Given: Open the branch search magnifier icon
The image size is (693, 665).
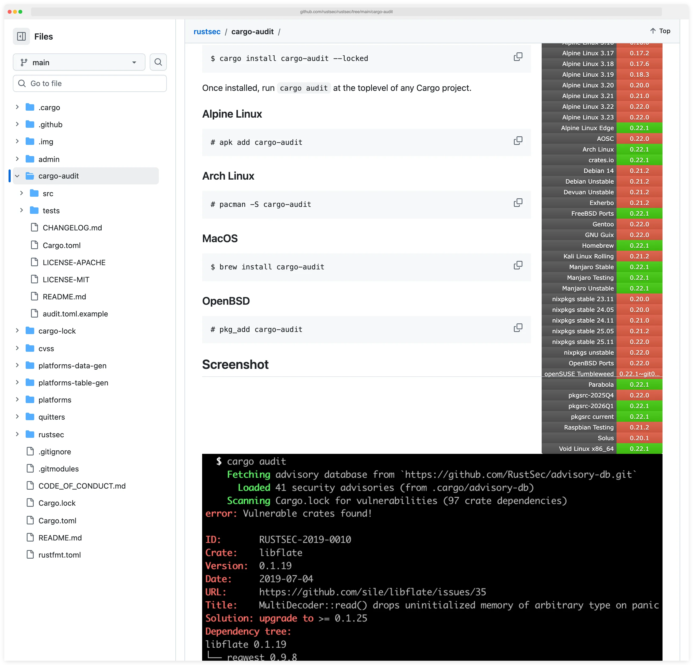Looking at the screenshot, I should pos(158,62).
